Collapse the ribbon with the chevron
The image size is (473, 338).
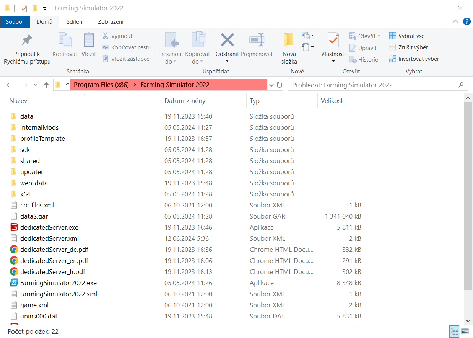tap(455, 21)
